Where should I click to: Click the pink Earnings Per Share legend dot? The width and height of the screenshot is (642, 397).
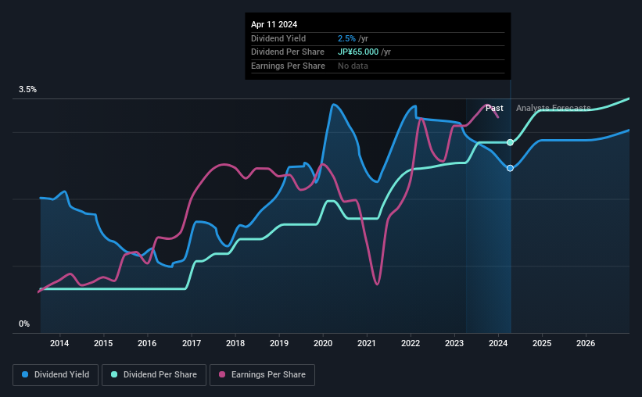[x=222, y=374]
